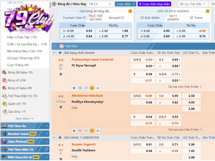Viewport: 215px width, 161px height.
Task: Open the Tất Cả filter dropdown
Action: (100, 4)
